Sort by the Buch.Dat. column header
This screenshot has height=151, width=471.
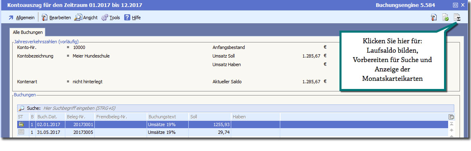coord(50,116)
